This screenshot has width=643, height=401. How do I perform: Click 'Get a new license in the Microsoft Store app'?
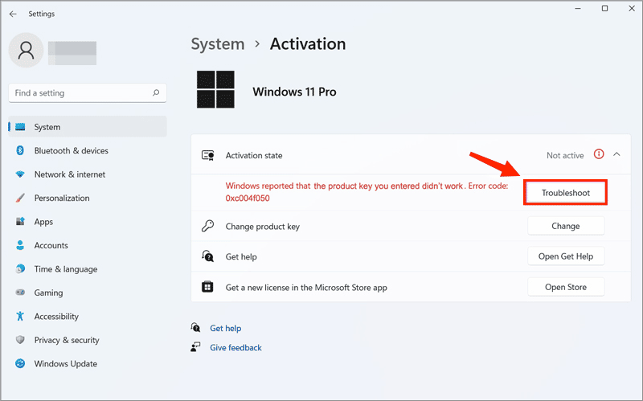pyautogui.click(x=306, y=288)
